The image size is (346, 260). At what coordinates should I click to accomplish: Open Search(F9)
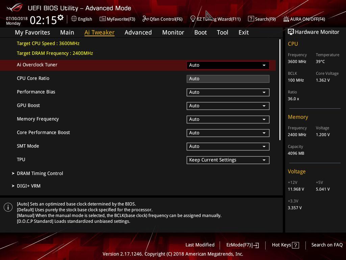pyautogui.click(x=262, y=19)
